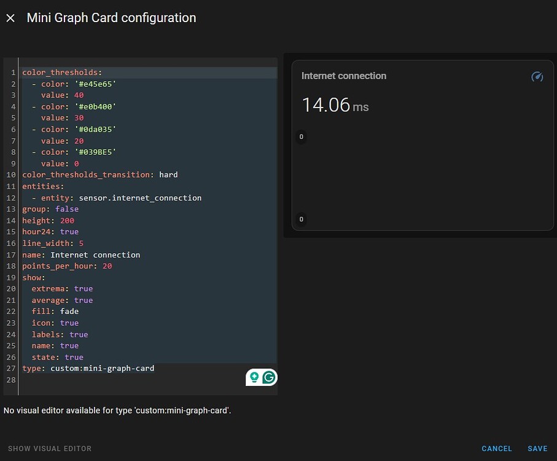Place cursor on the color_thresholds line
Screen dimensions: 557x461
click(x=61, y=72)
